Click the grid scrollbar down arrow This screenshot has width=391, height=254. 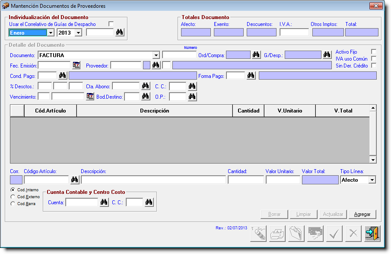point(373,160)
